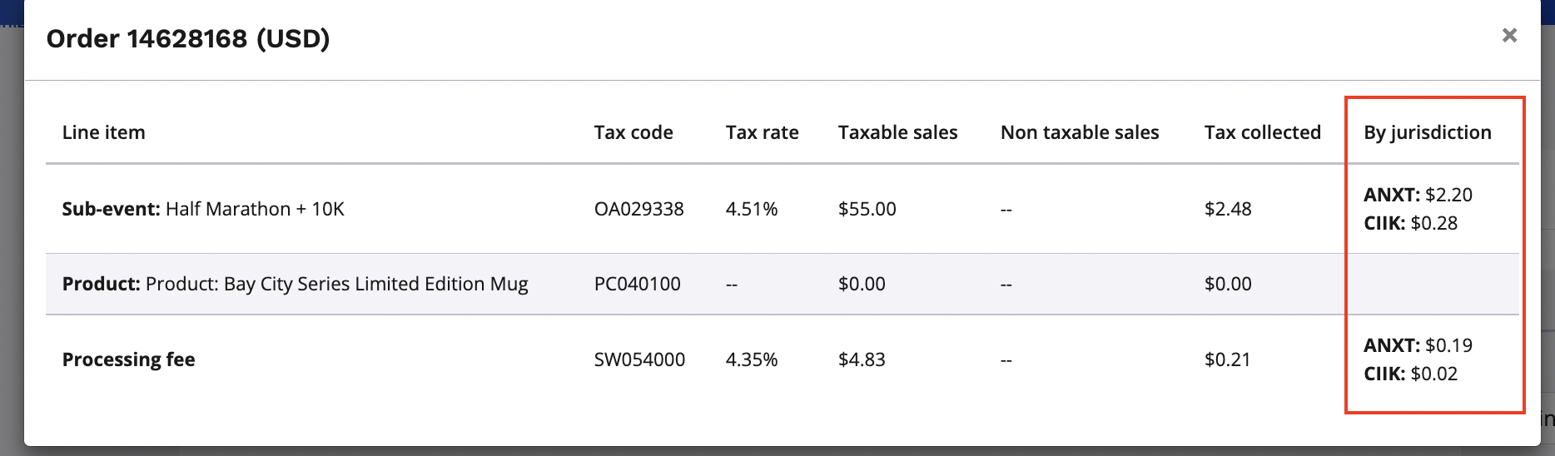The height and width of the screenshot is (456, 1555).
Task: Select the Half Marathon + 10K sub-event row
Action: tap(203, 209)
